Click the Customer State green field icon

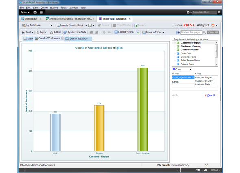click(178, 50)
